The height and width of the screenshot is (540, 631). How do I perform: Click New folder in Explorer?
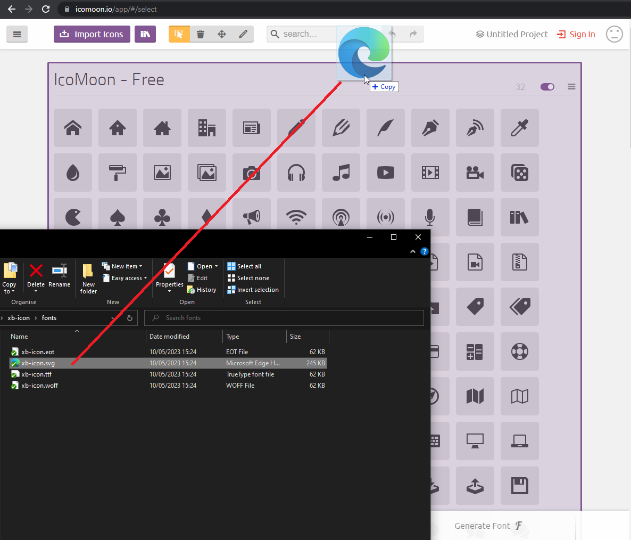click(88, 279)
